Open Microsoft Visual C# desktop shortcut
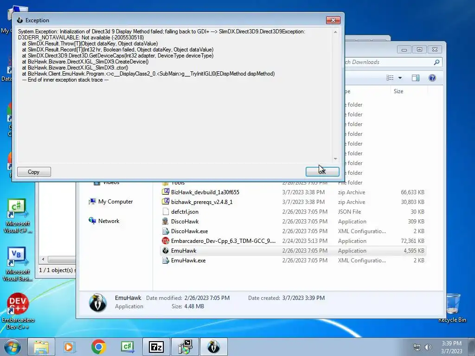This screenshot has width=475, height=356. click(x=17, y=216)
